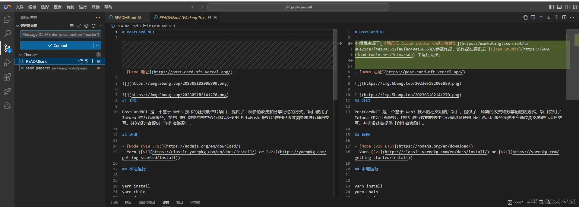
Task: Switch to the 留言板 panel tab
Action: click(195, 202)
